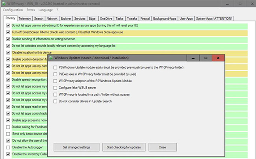This screenshot has height=159, width=256.
Task: Uncheck '!Do not allow the use of the' checkbox
Action: pos(8,141)
